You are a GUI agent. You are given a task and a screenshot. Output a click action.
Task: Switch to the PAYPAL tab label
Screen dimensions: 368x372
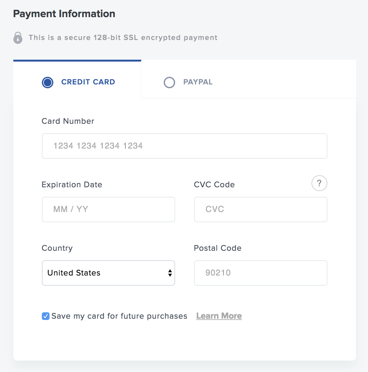click(198, 82)
